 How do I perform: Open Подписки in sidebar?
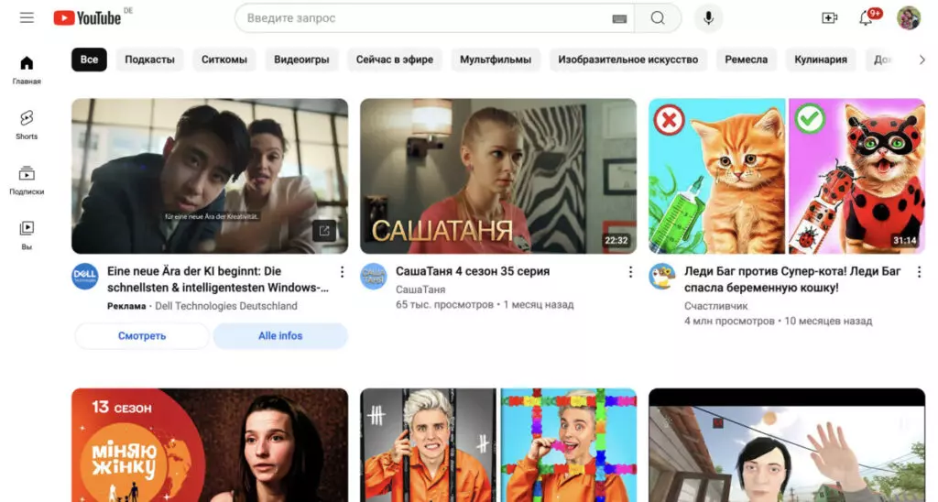(x=27, y=180)
